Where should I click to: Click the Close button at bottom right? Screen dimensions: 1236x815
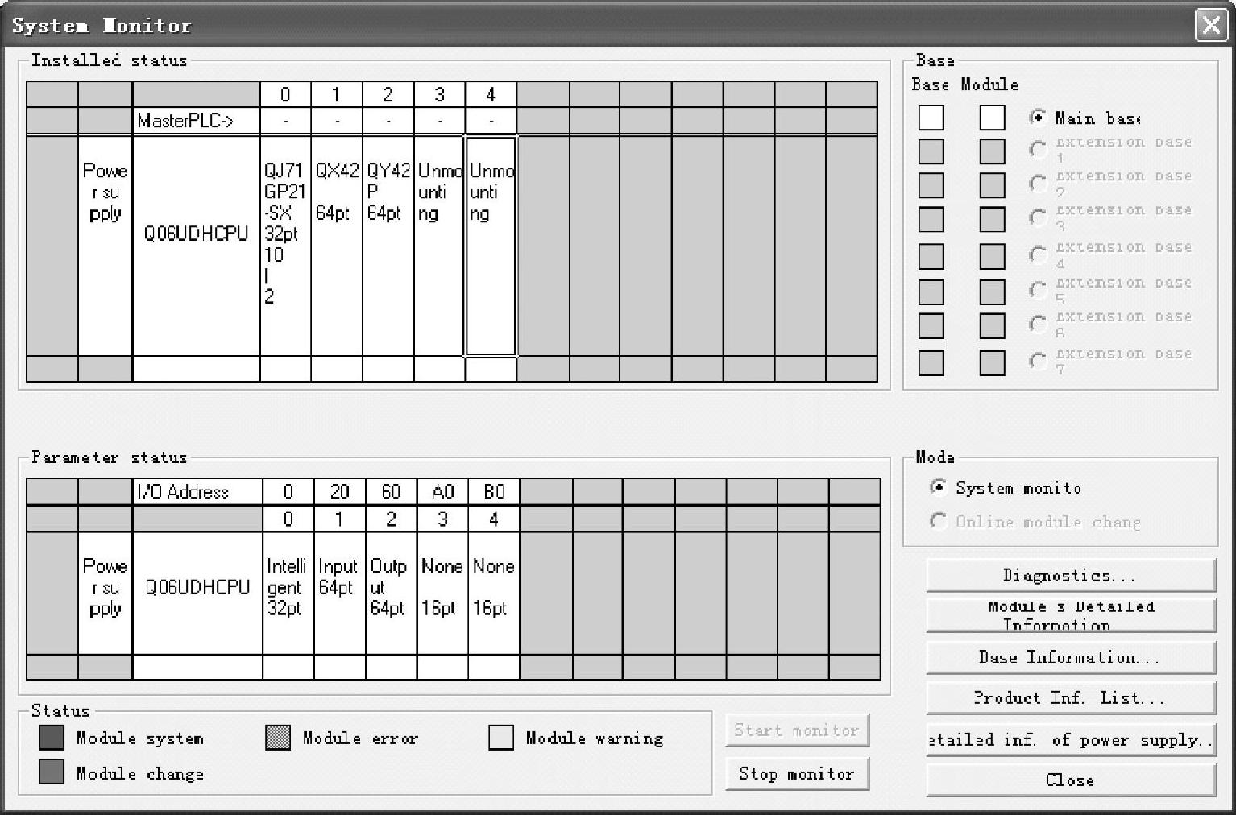[x=1070, y=780]
